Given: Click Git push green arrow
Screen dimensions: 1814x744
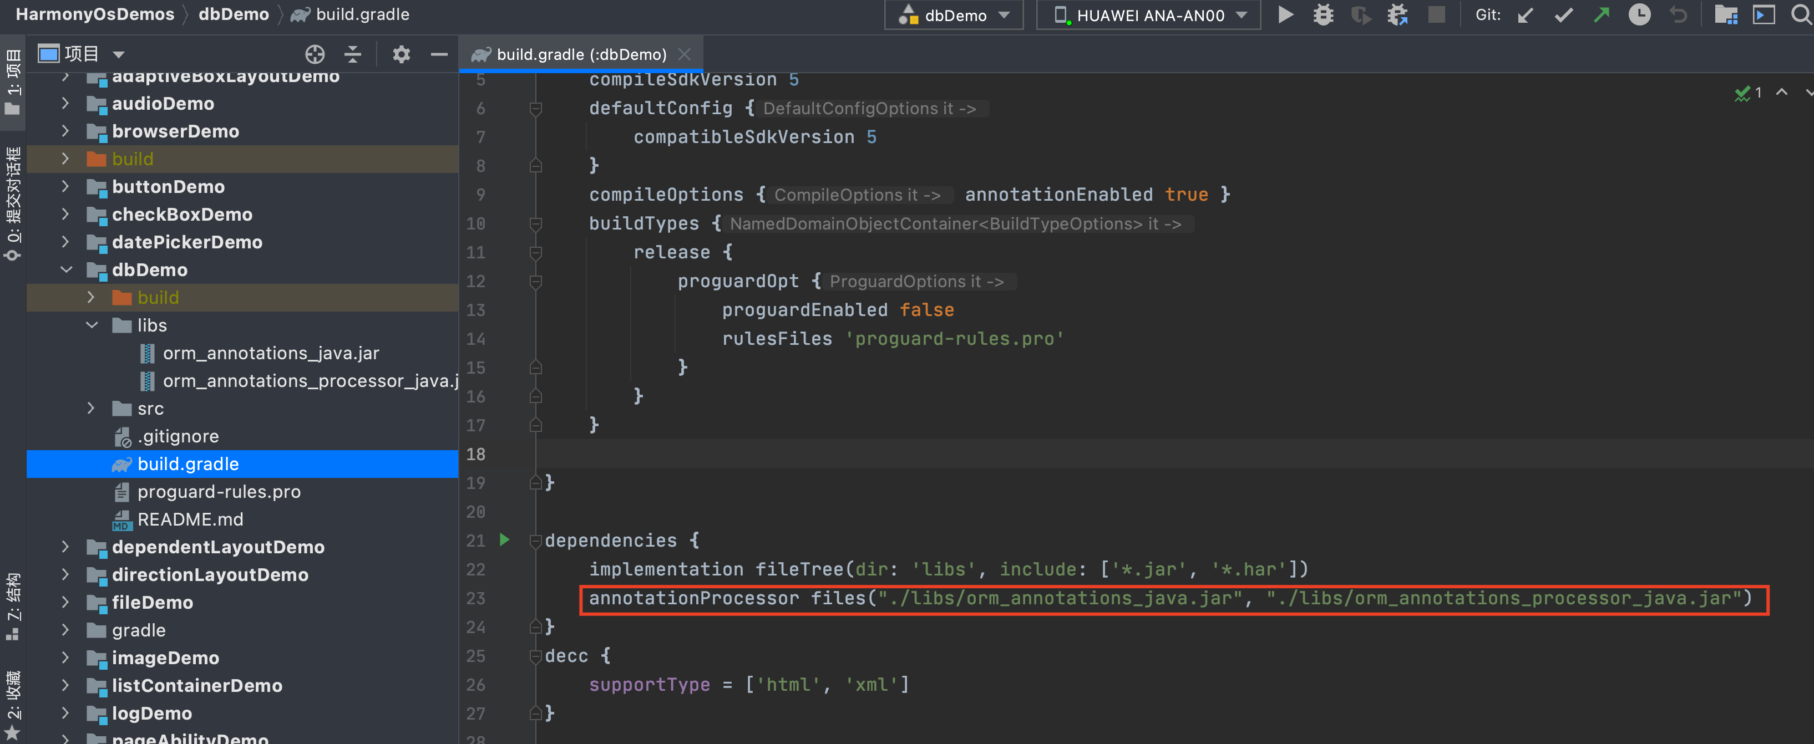Looking at the screenshot, I should (1602, 15).
